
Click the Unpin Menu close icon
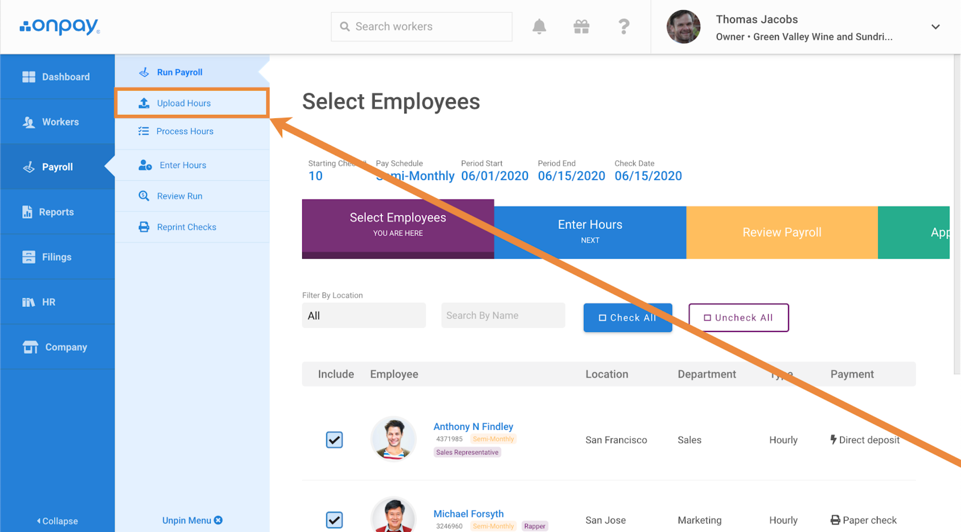pyautogui.click(x=218, y=520)
